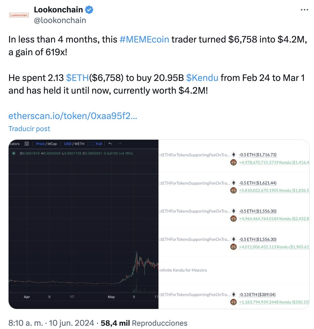Open the etherscan.io token link
This screenshot has width=314, height=329.
point(73,116)
